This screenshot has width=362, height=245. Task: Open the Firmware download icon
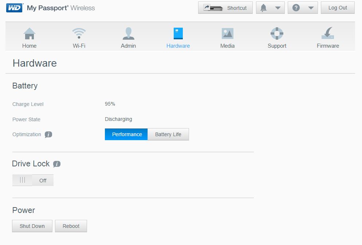tap(328, 33)
